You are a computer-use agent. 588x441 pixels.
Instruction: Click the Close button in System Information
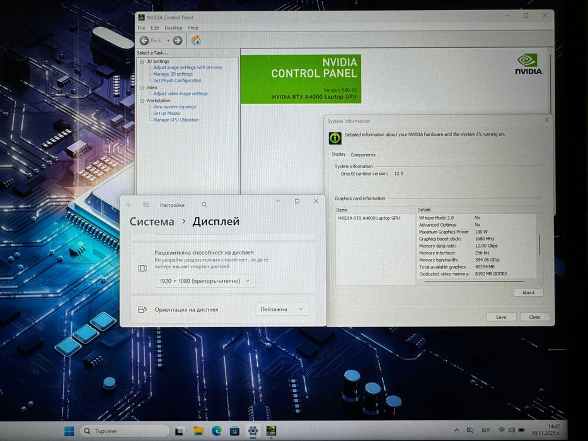[534, 317]
